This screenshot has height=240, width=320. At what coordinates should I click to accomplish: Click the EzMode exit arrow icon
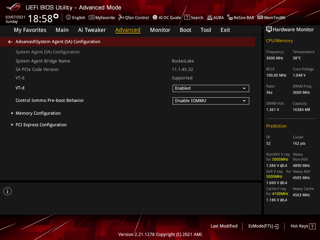(276, 226)
